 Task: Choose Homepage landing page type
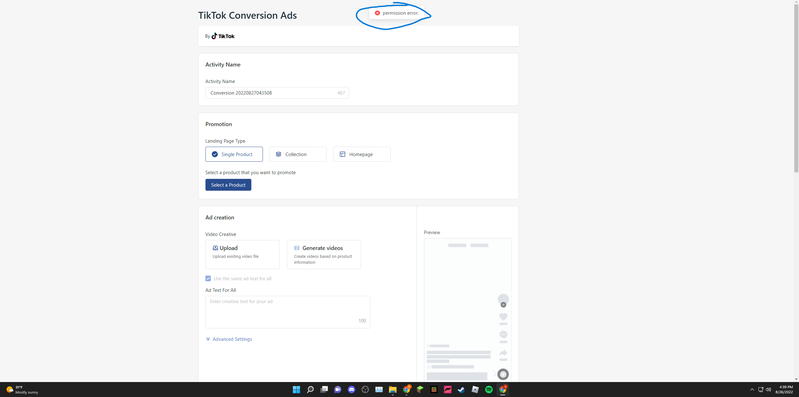tap(361, 154)
